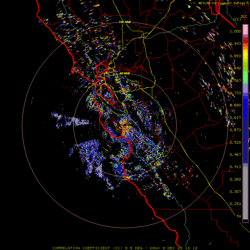Click the KMUX station ID in caption
The image size is (250, 250).
pos(155,248)
